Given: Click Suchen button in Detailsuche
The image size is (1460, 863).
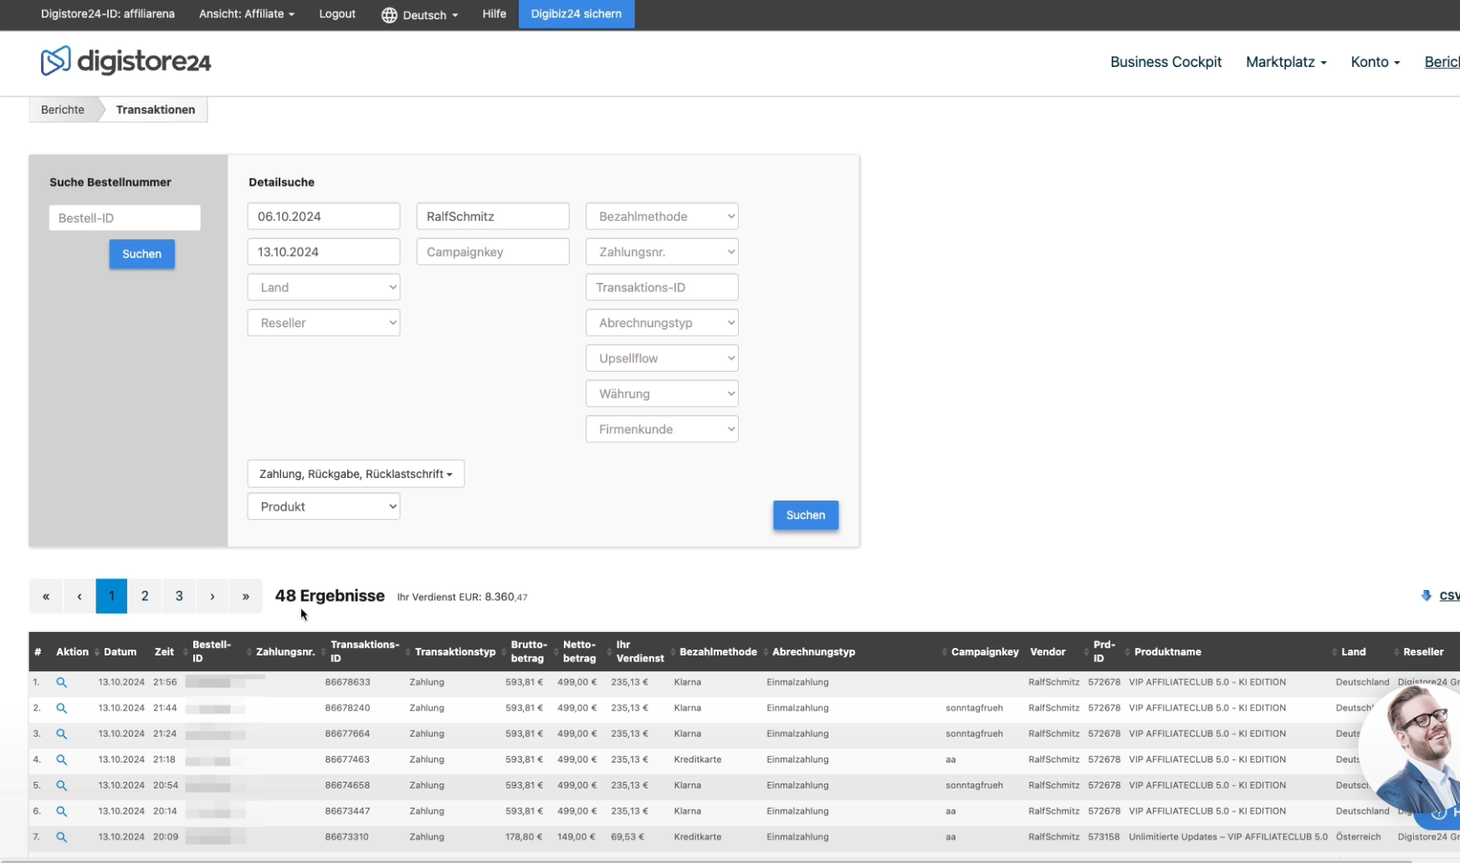Looking at the screenshot, I should click(806, 515).
